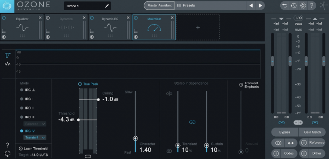This screenshot has width=329, height=159.
Task: Toggle the Dither button
Action: tap(313, 154)
